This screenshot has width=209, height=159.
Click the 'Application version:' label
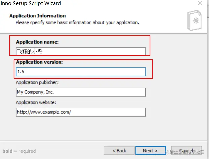coord(39,62)
